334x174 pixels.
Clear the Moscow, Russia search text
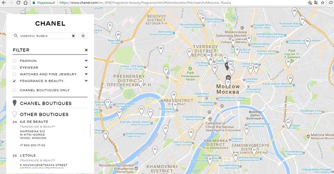[x=73, y=36]
